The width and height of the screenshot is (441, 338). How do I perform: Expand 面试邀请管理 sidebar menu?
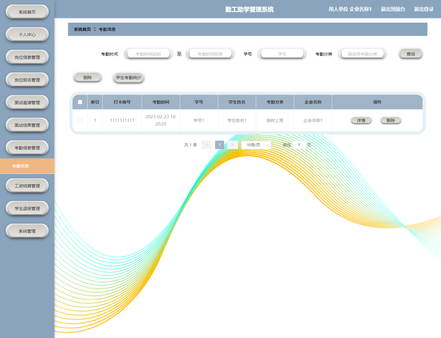(27, 103)
